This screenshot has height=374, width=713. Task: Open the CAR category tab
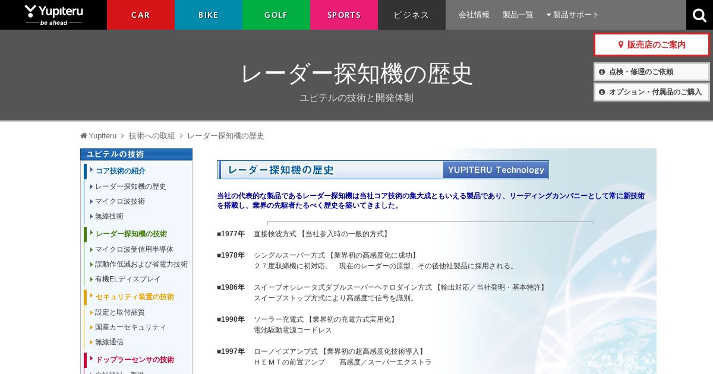pos(141,15)
